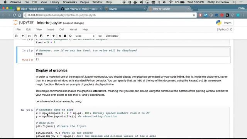Click the CellToolbar button
This screenshot has width=247, height=139.
[x=112, y=36]
